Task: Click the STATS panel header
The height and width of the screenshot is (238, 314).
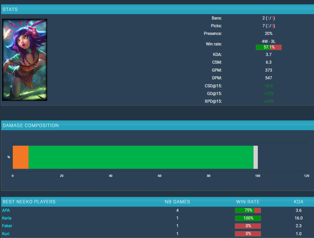Action: tap(10, 9)
